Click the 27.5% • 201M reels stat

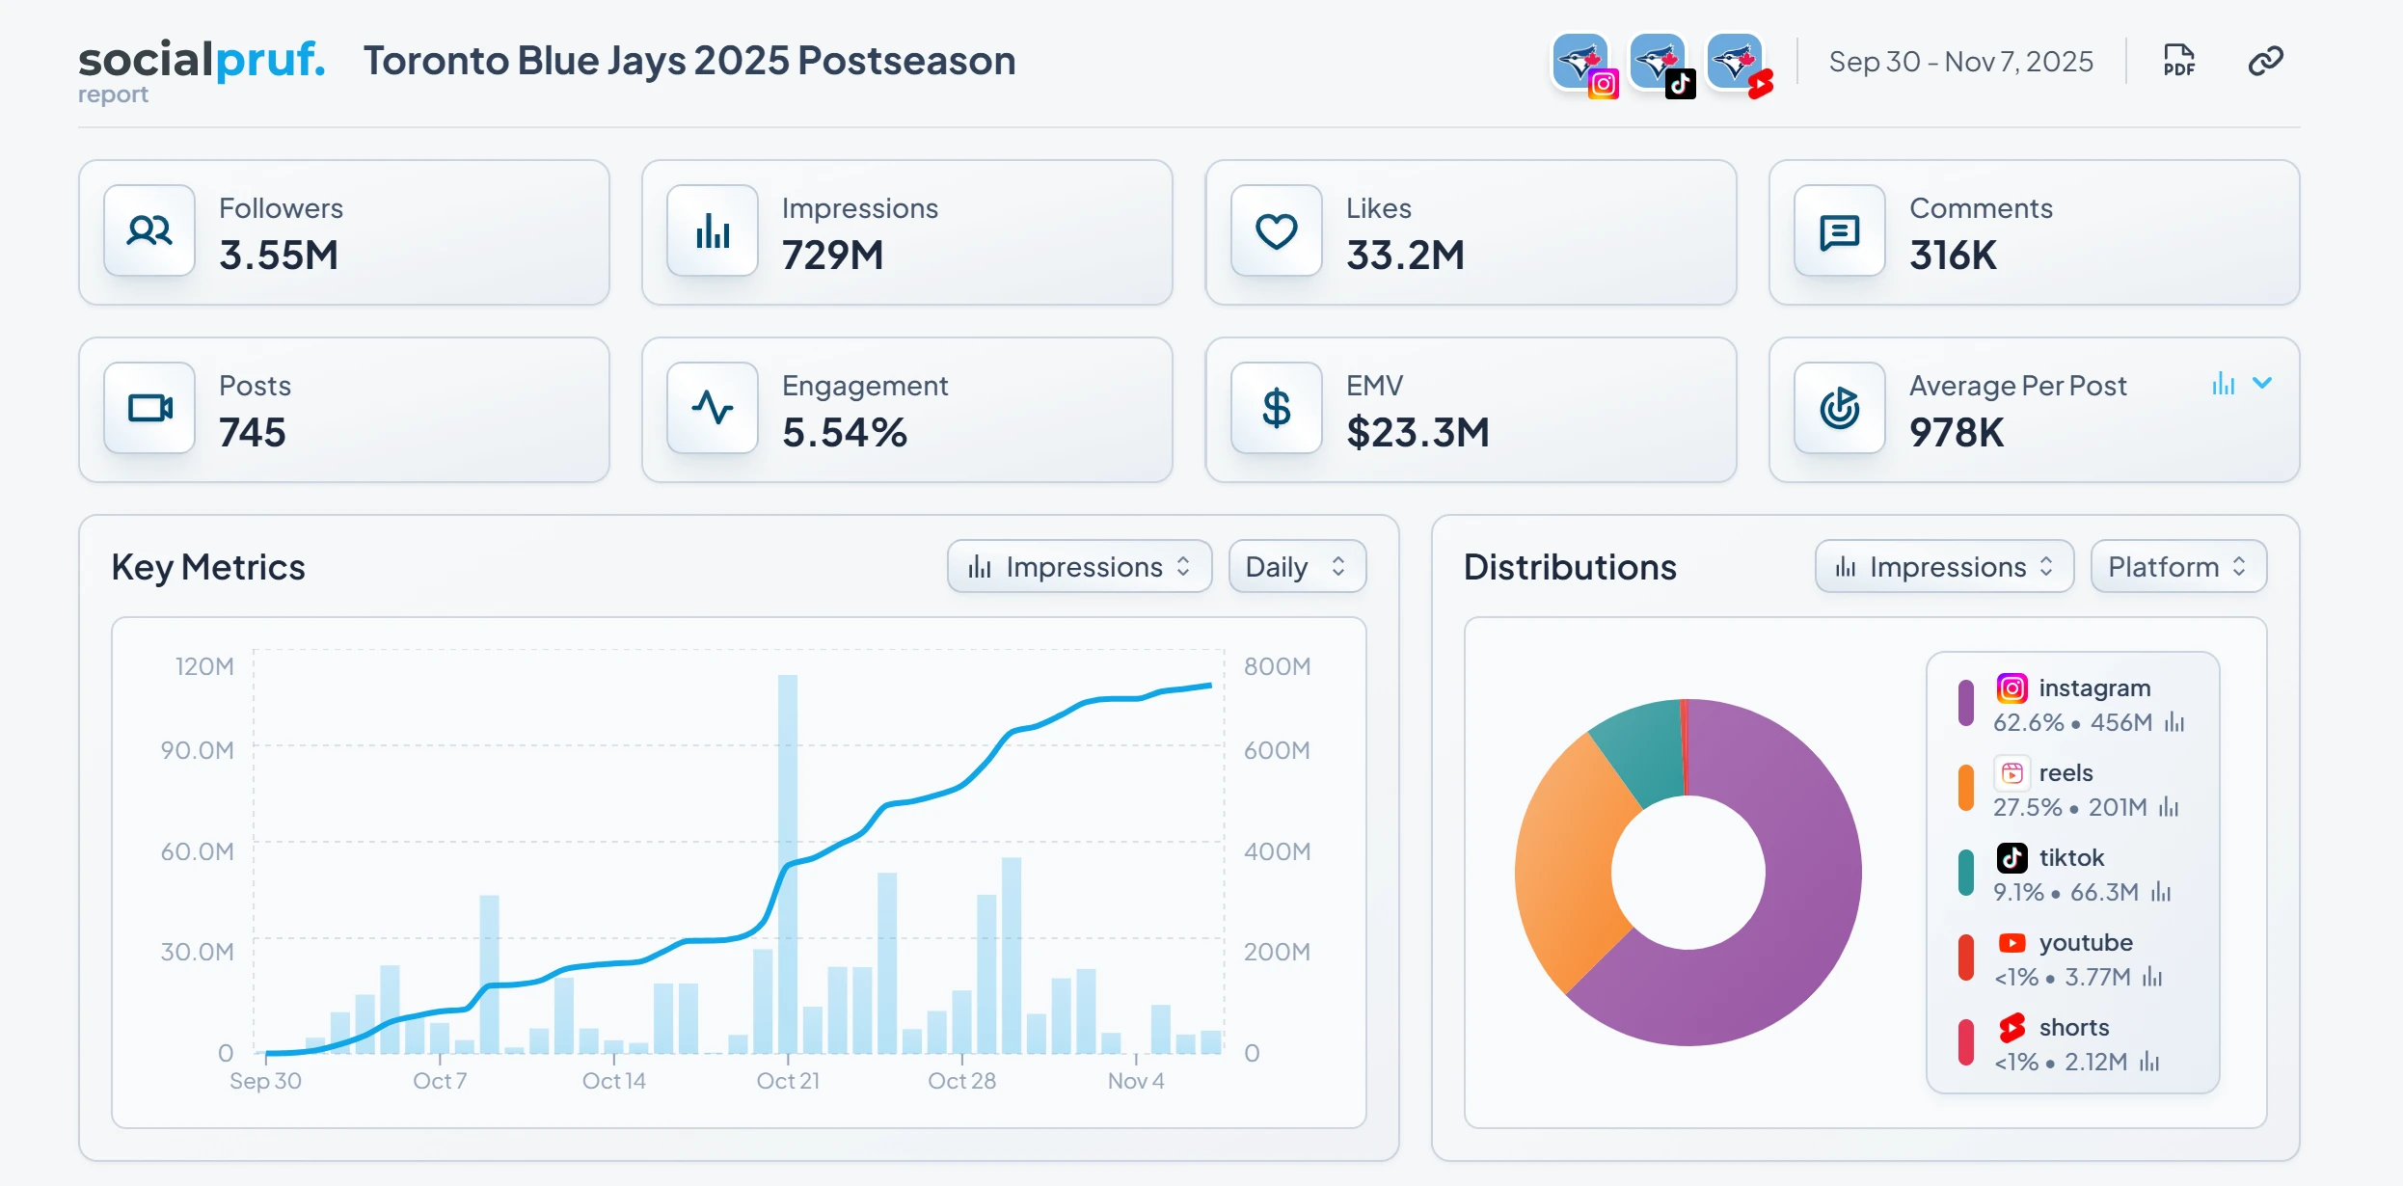coord(2069,807)
